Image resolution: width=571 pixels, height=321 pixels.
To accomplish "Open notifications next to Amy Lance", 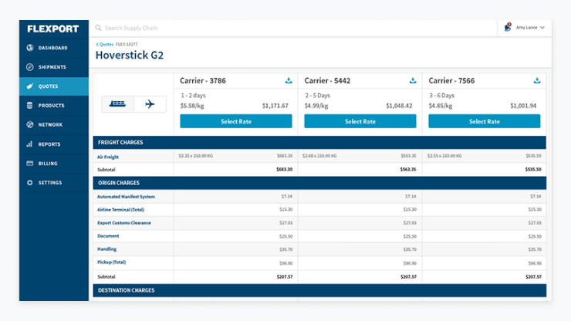I will coord(508,27).
